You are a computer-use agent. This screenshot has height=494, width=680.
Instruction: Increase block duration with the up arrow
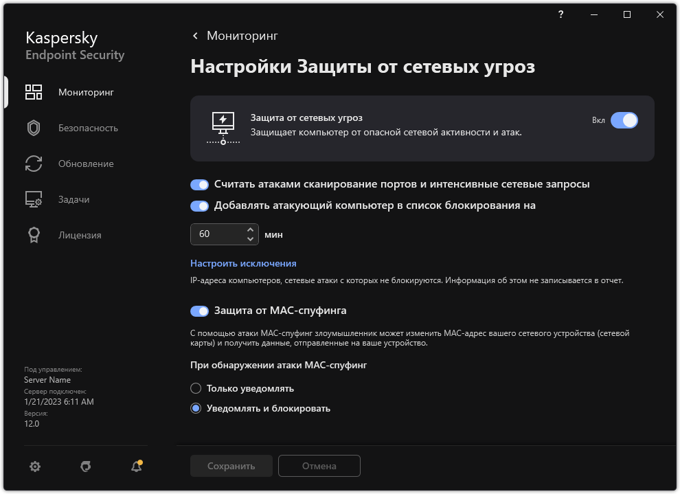[x=250, y=229]
